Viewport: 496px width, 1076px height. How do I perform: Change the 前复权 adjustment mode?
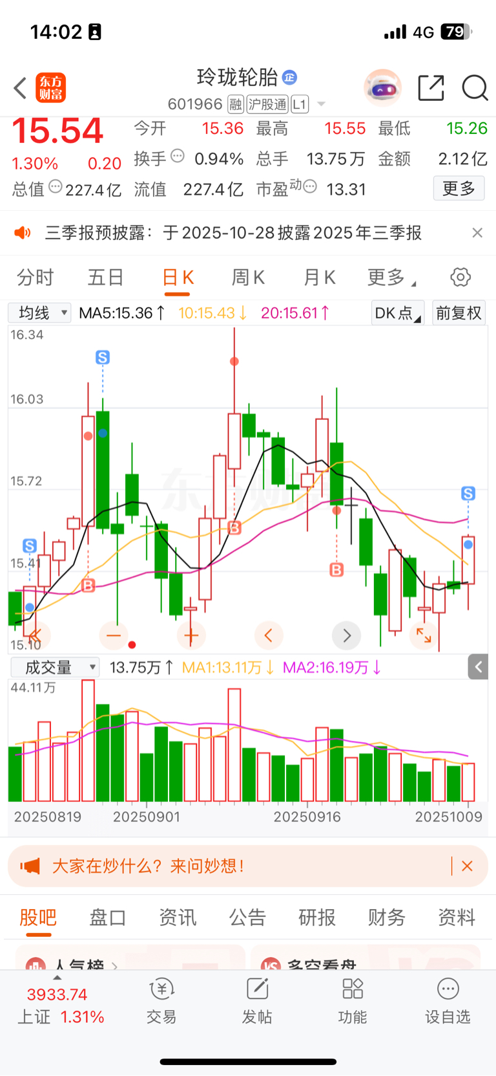coord(459,313)
